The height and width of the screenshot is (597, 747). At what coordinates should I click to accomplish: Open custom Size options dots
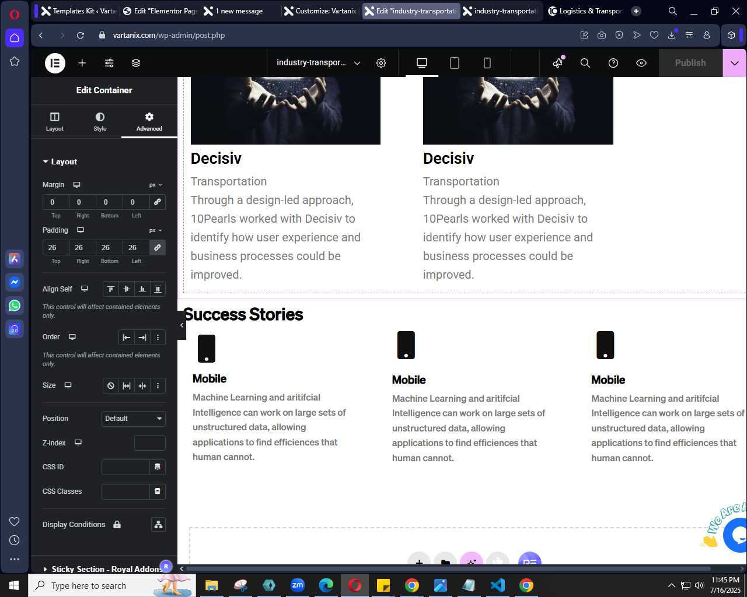158,386
